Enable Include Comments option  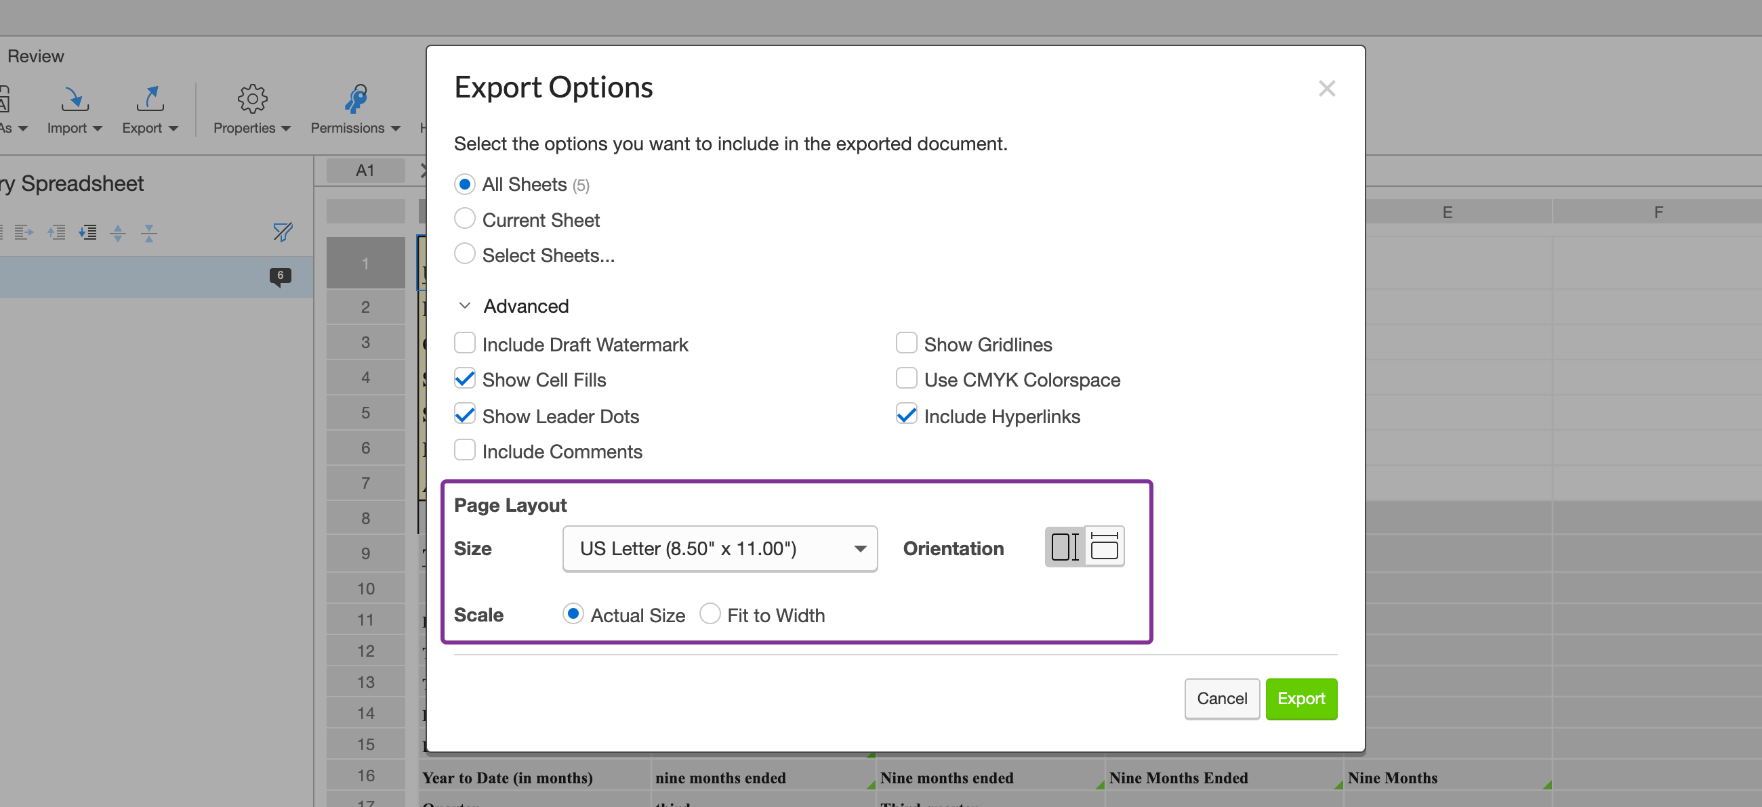pyautogui.click(x=464, y=449)
